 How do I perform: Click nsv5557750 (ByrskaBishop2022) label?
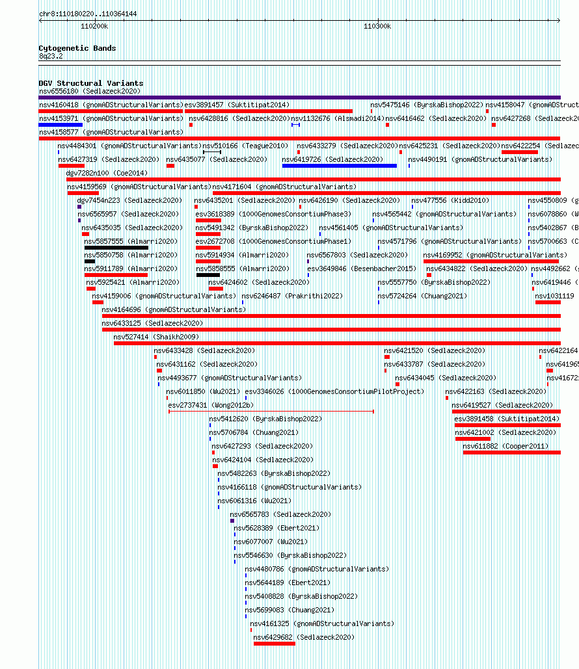point(435,282)
